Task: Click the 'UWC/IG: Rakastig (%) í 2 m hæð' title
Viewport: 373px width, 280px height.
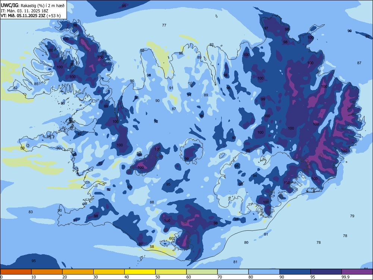Action: click(x=32, y=5)
